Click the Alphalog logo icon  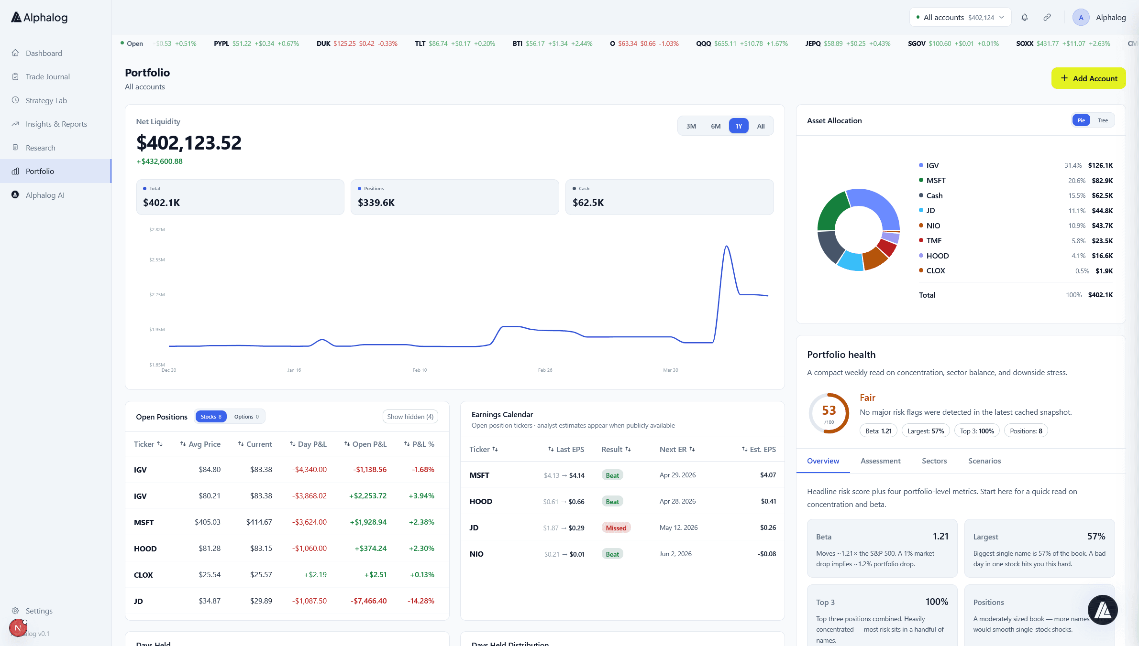point(16,18)
